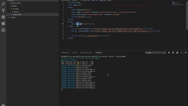Select the TERMINAL tab
The image size is (188, 106).
coord(99,53)
